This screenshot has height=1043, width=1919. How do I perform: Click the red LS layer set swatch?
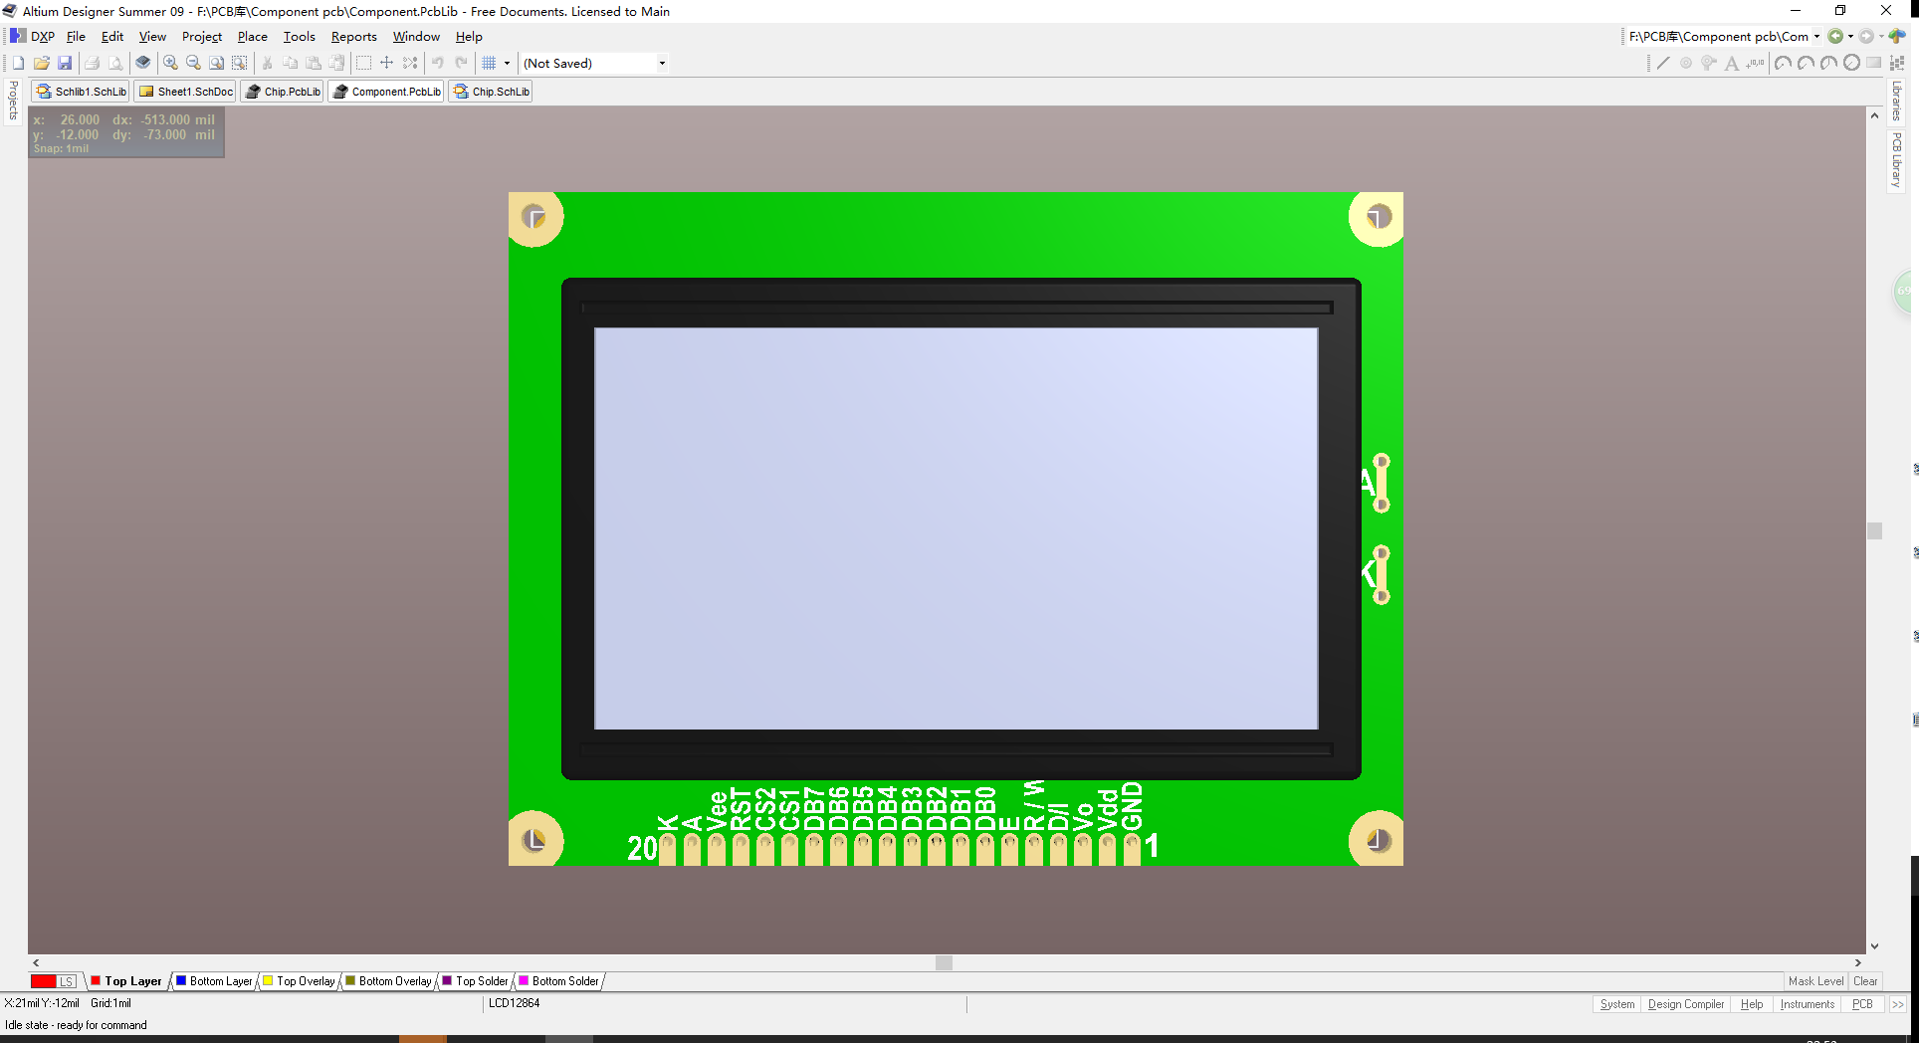click(x=53, y=981)
